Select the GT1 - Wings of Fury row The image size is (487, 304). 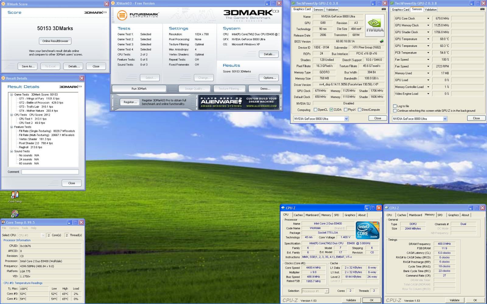tap(39, 99)
